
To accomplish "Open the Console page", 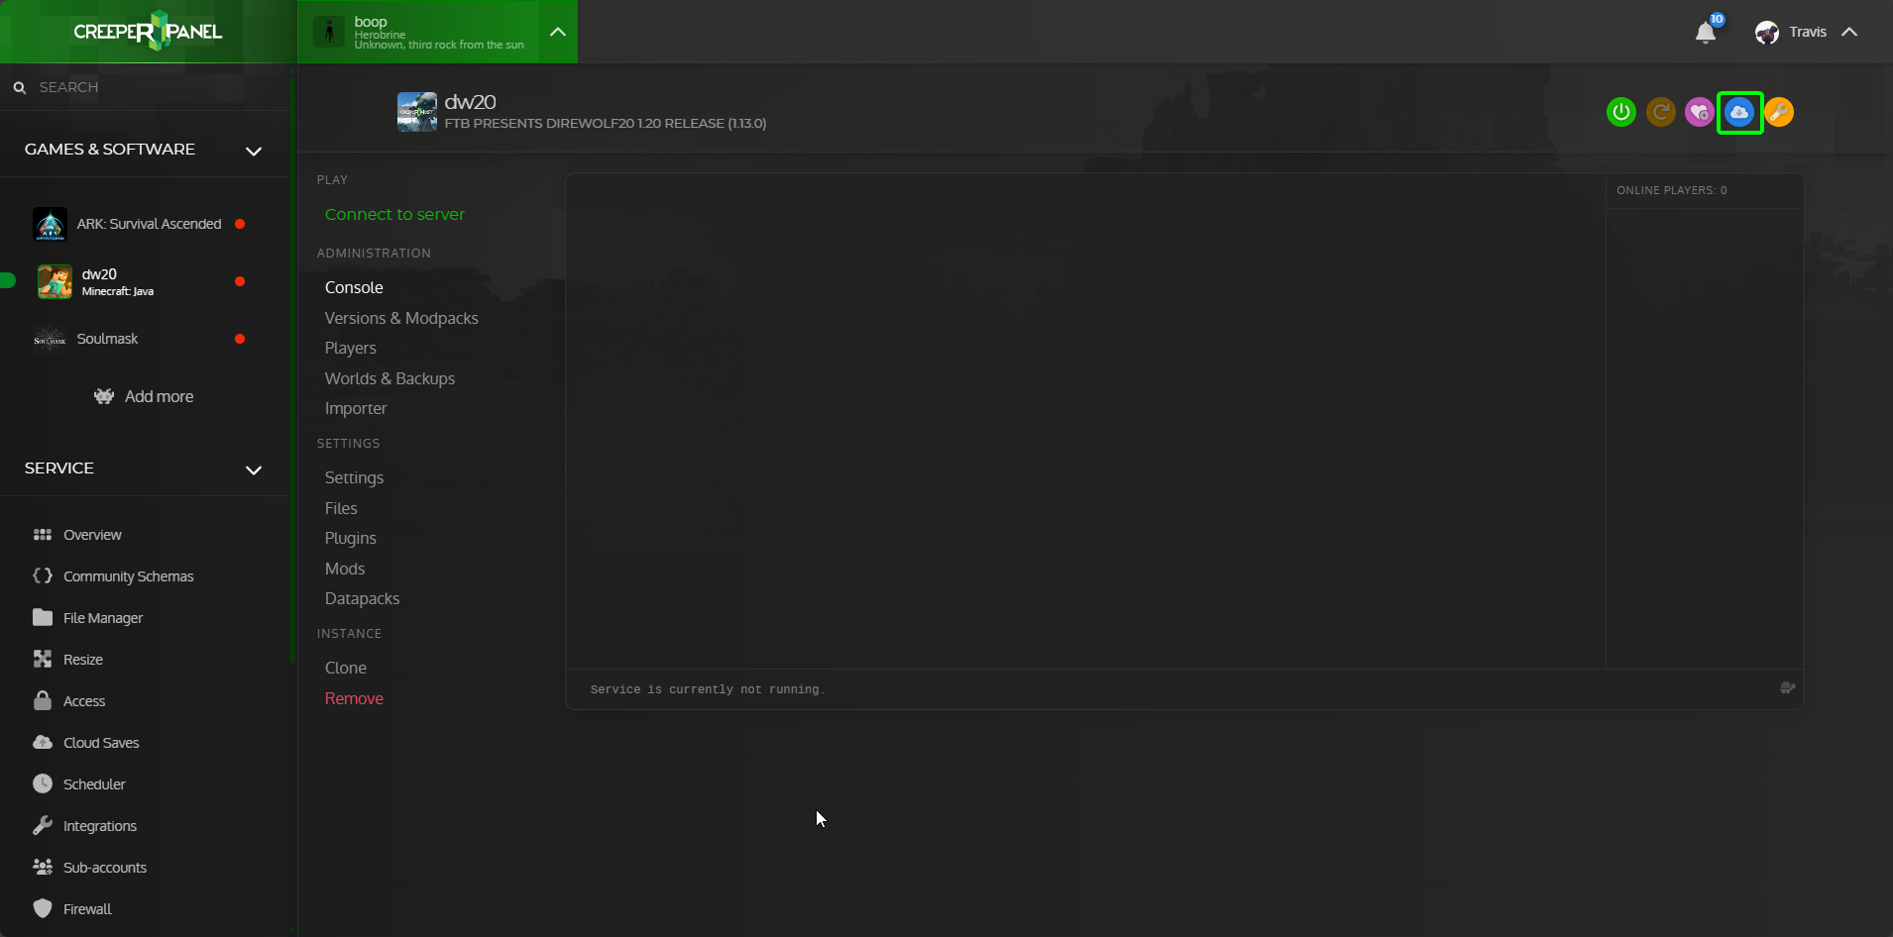I will coord(354,287).
